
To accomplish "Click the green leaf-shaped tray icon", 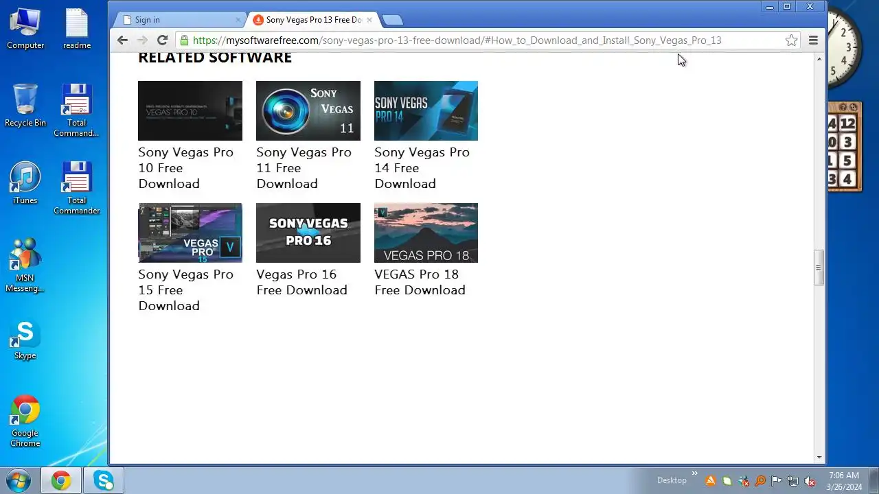I will [727, 481].
